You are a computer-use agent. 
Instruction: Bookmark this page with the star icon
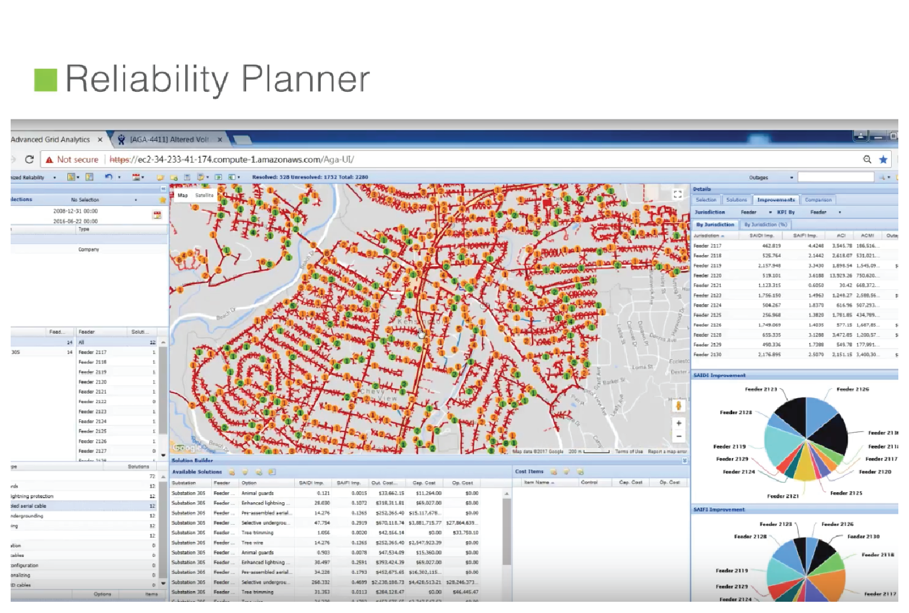(x=883, y=159)
